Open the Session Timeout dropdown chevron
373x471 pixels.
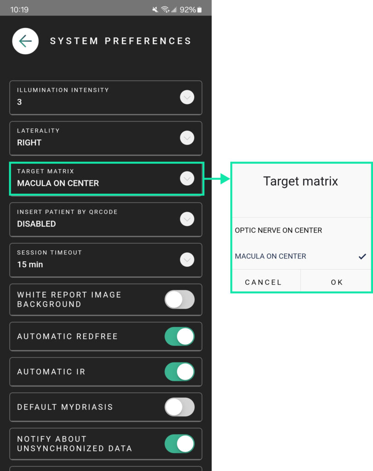click(x=187, y=260)
